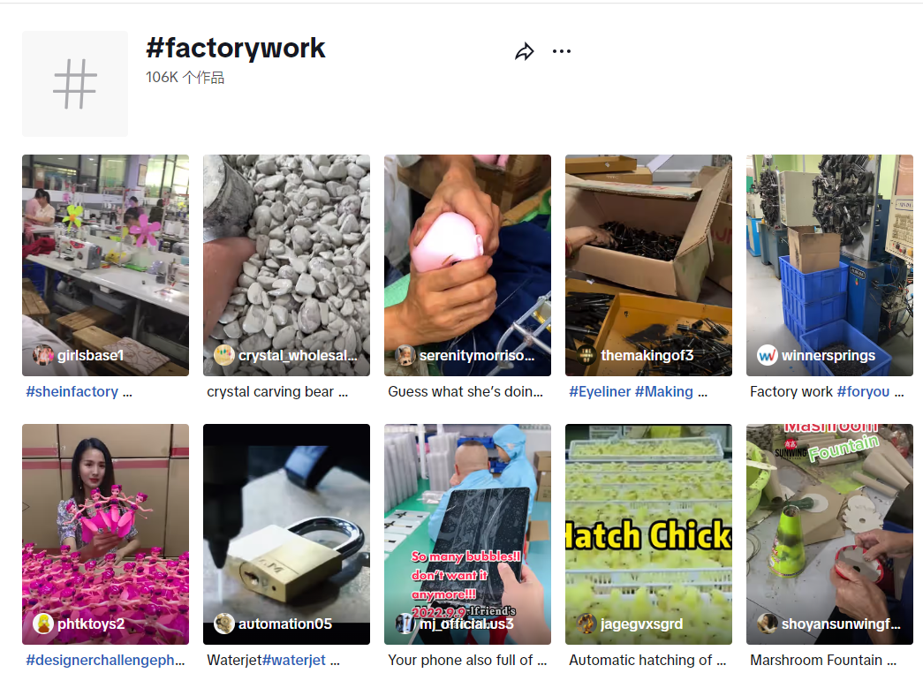Click girlsbase1 profile avatar
The width and height of the screenshot is (923, 673).
pyautogui.click(x=43, y=355)
